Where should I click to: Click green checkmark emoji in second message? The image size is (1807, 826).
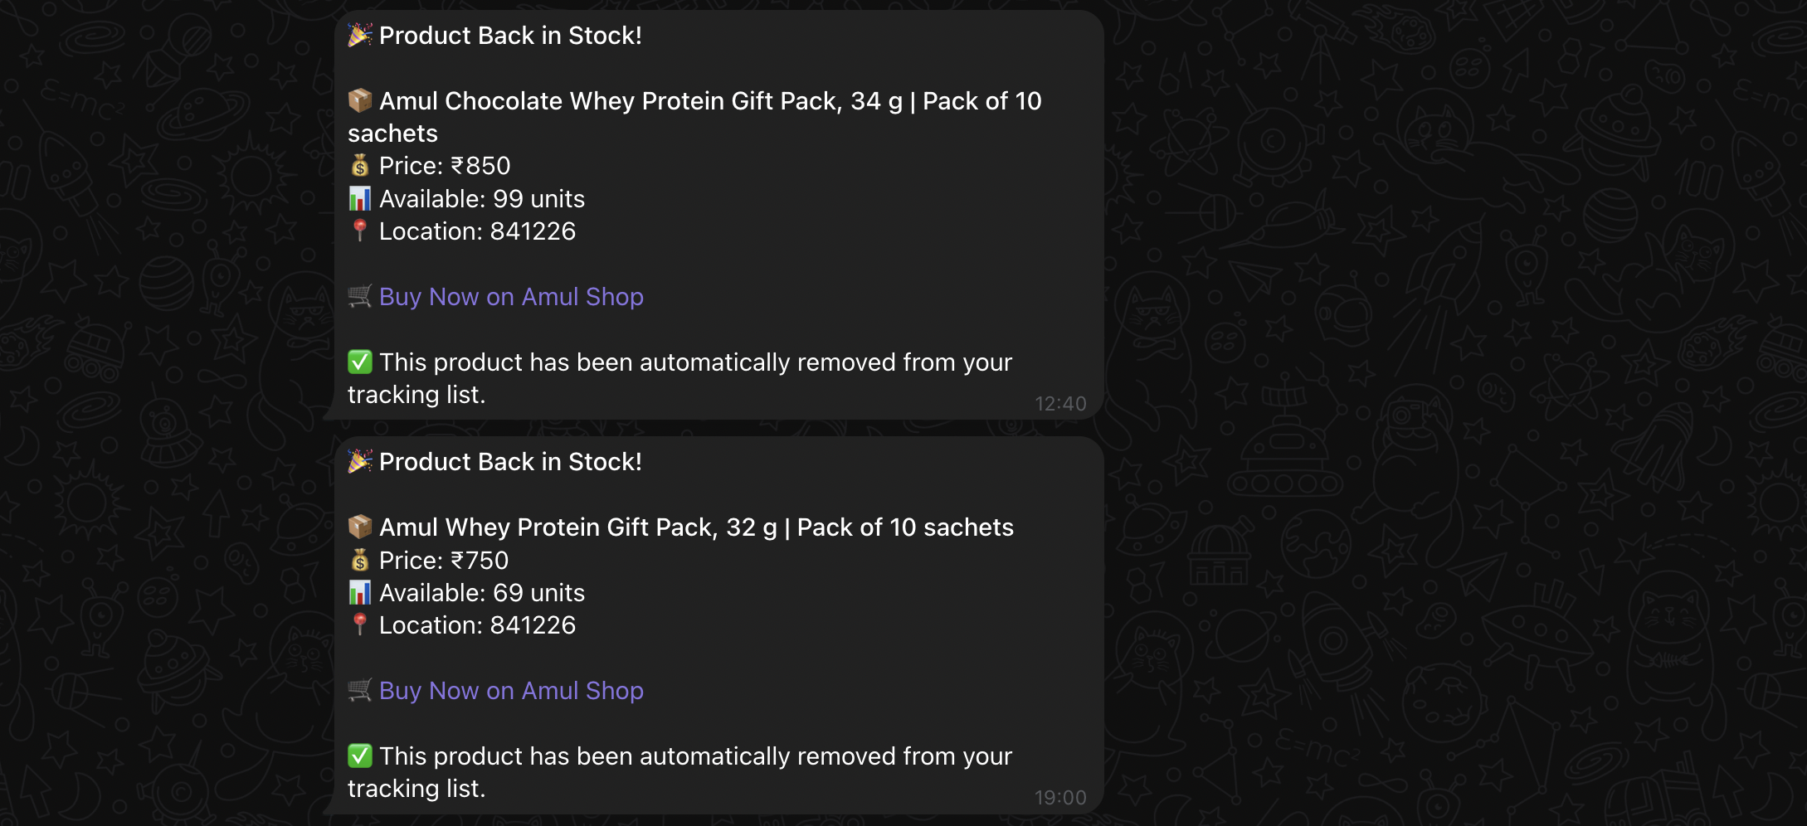point(360,756)
